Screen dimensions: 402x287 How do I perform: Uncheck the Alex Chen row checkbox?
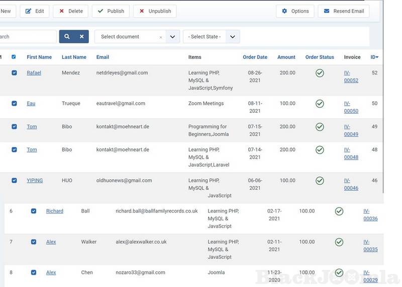tap(34, 272)
